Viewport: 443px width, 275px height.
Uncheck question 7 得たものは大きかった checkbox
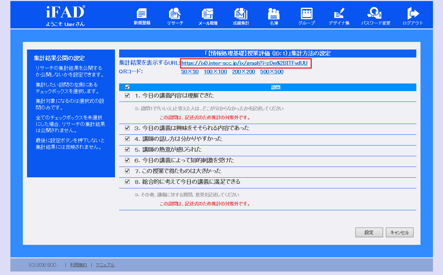pos(127,171)
